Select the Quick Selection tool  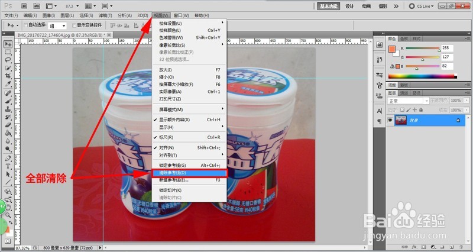[8, 68]
